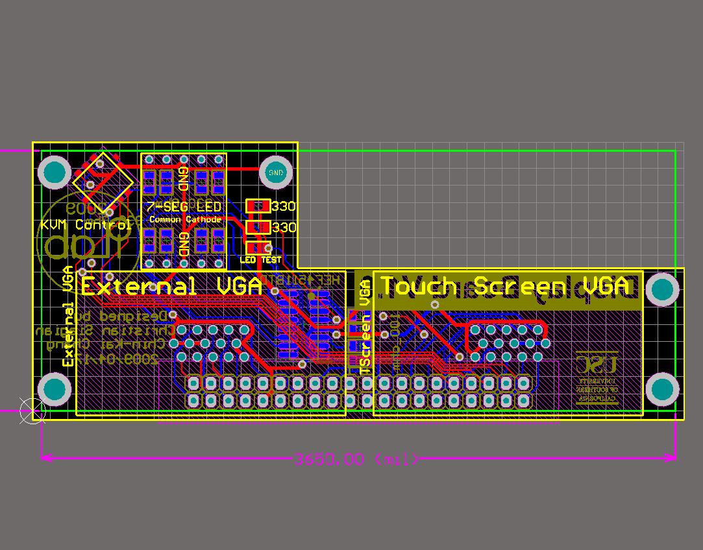This screenshot has height=550, width=703.
Task: Click the lower mounting hole on right edge
Action: point(661,389)
